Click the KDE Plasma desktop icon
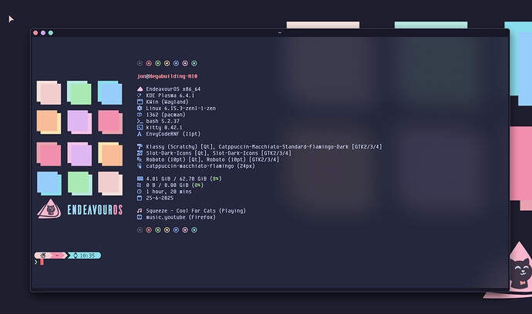 [140, 95]
